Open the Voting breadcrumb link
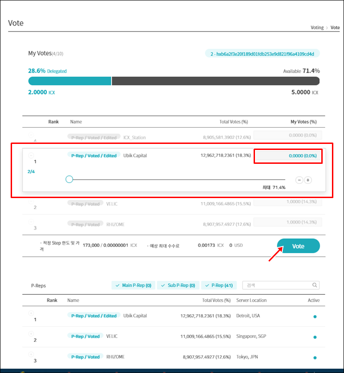Viewport: 344px width, 373px height. pos(317,28)
